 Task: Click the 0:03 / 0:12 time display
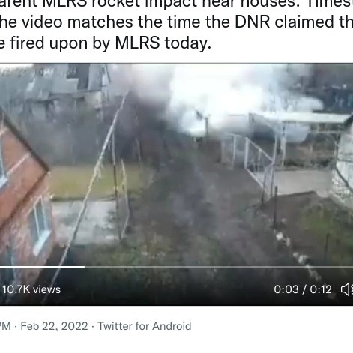click(x=303, y=289)
